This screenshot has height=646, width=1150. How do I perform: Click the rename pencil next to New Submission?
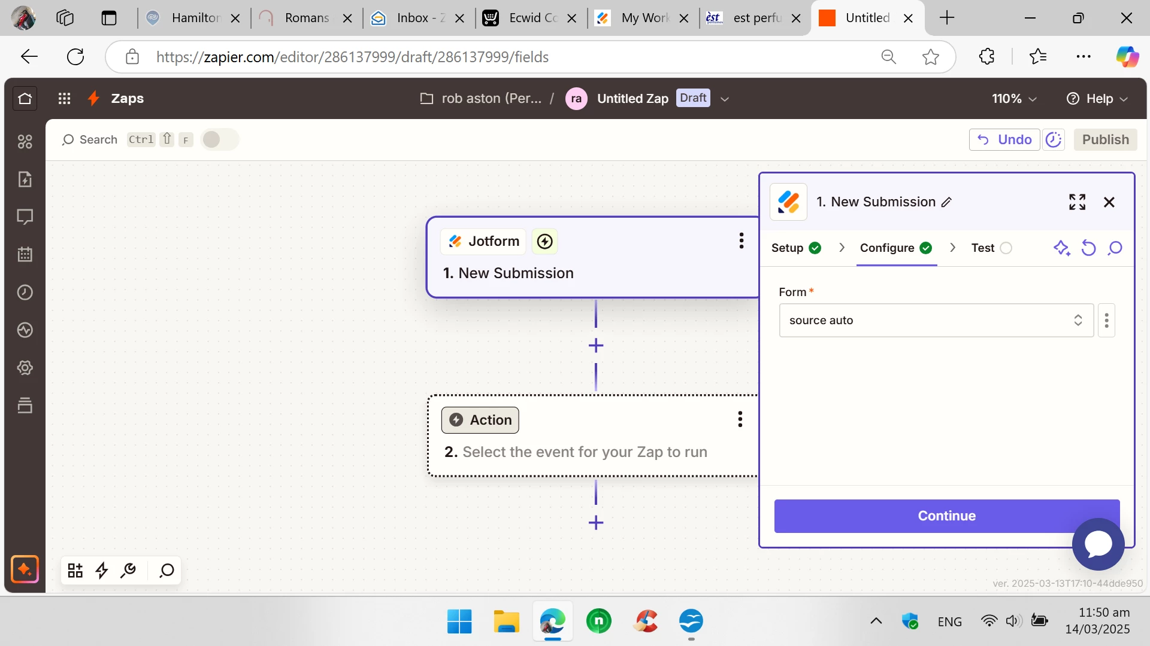point(946,202)
